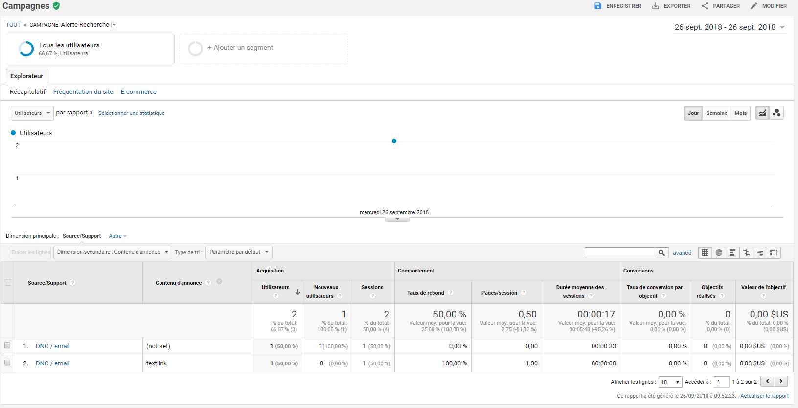Open help for Contenu d'annonce column

click(208, 283)
